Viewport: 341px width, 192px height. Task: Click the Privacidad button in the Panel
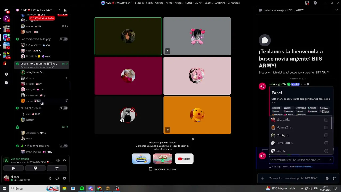coord(301,108)
